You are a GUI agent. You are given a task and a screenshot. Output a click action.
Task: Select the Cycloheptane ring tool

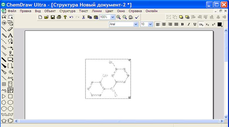[4, 108]
